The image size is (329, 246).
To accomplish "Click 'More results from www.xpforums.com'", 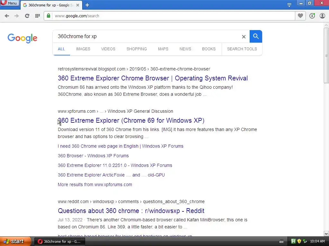I will [x=95, y=184].
